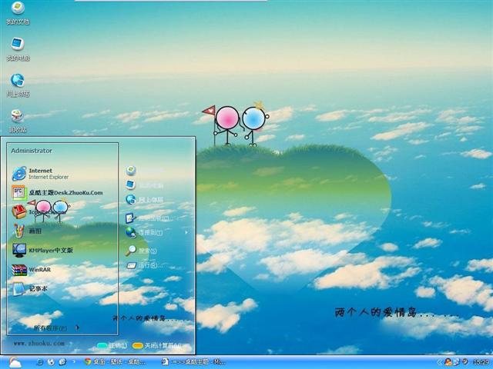Open the My Documents desktop icon
493x369 pixels.
(18, 13)
